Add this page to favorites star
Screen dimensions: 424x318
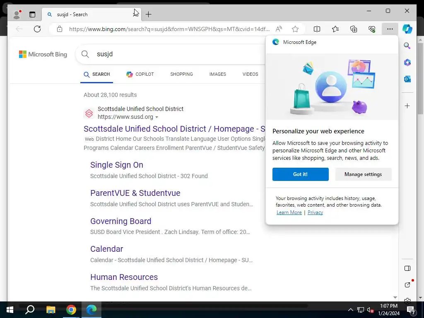[295, 29]
